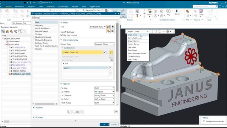227x128 pixels.
Task: Click the IPW display icon
Action: pos(188,11)
